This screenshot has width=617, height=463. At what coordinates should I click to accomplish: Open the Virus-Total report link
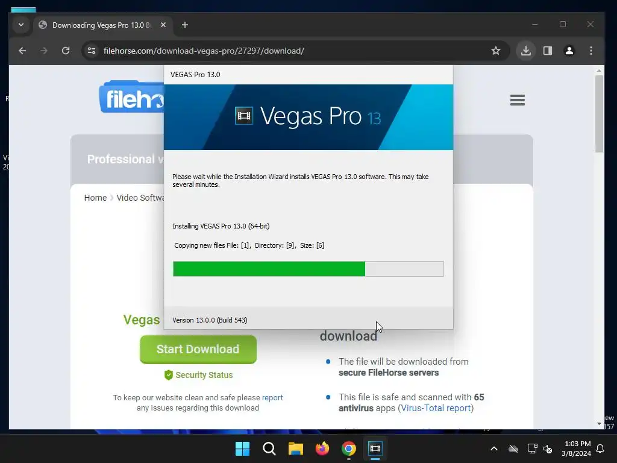pyautogui.click(x=436, y=408)
